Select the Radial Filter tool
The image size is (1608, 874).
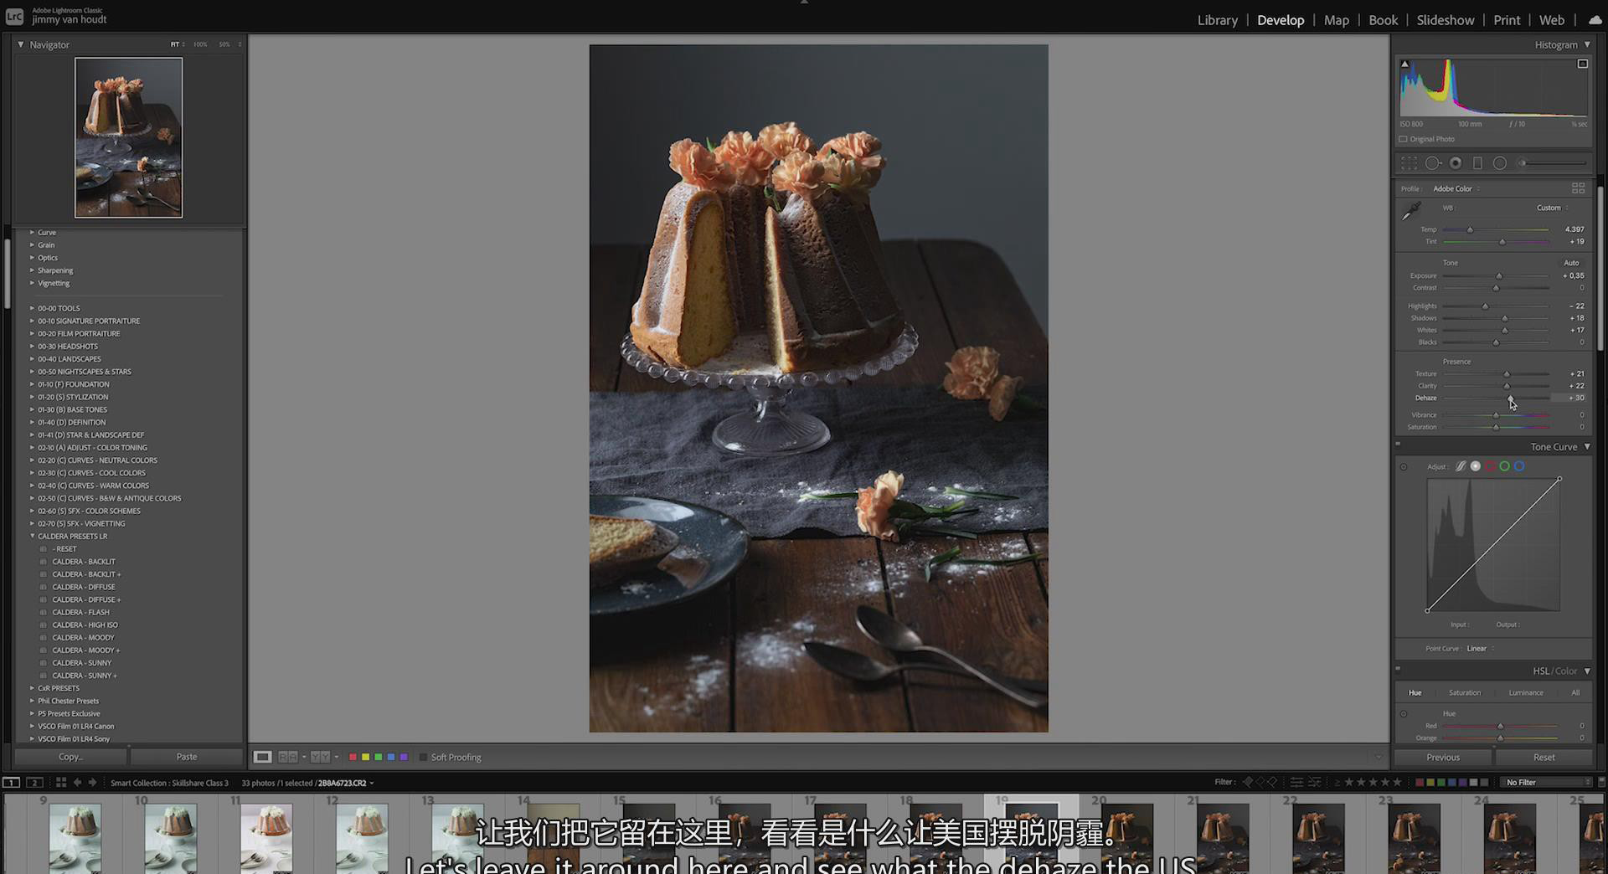tap(1500, 163)
